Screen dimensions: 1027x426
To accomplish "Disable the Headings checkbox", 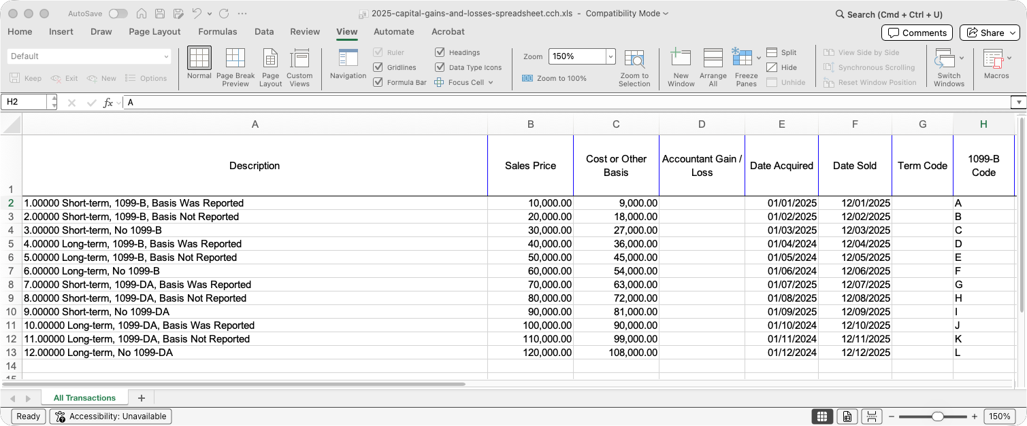I will [x=440, y=52].
